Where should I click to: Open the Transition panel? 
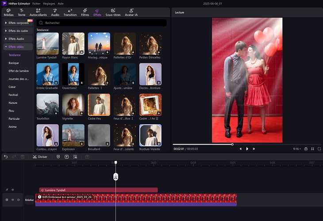coord(70,12)
